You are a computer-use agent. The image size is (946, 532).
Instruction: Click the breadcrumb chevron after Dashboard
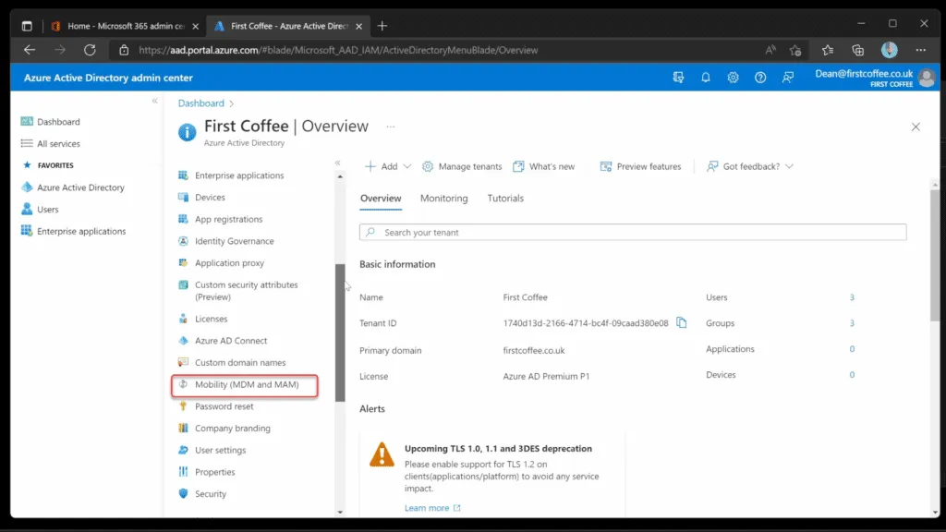(232, 103)
